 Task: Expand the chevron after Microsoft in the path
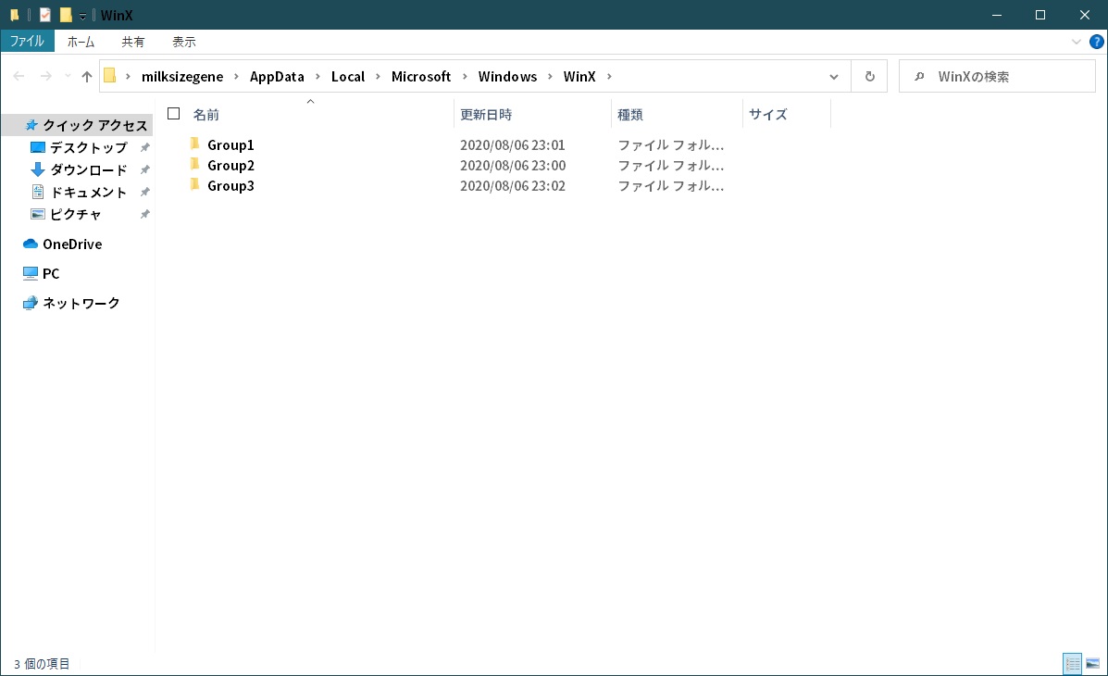click(465, 76)
